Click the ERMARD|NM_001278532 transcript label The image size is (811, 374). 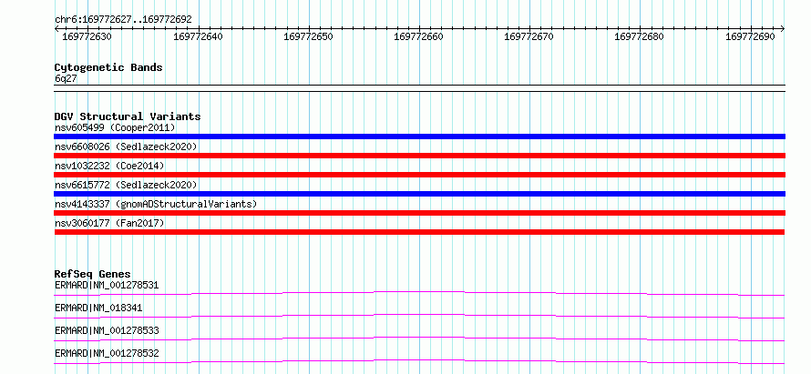click(x=107, y=353)
